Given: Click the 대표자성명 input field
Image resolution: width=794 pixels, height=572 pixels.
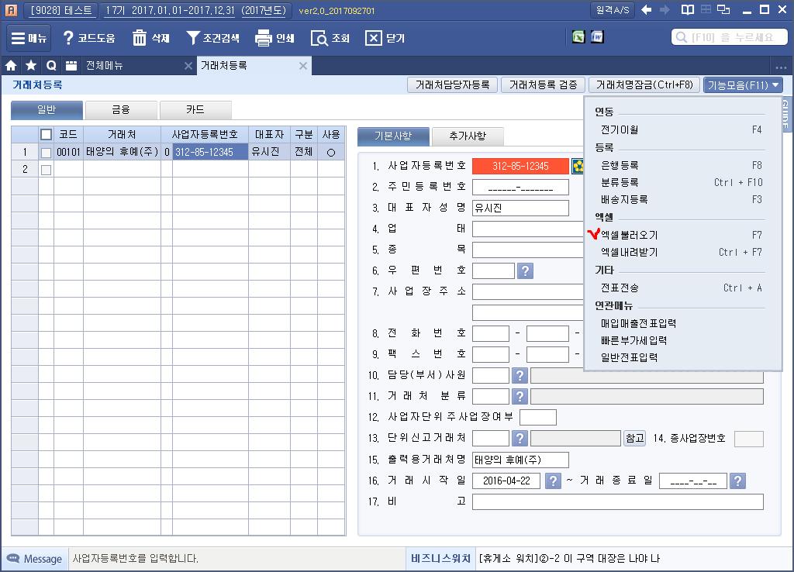Looking at the screenshot, I should 520,208.
